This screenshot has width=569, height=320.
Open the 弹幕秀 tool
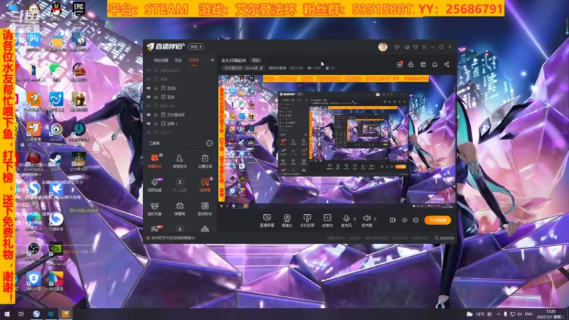pos(180,209)
